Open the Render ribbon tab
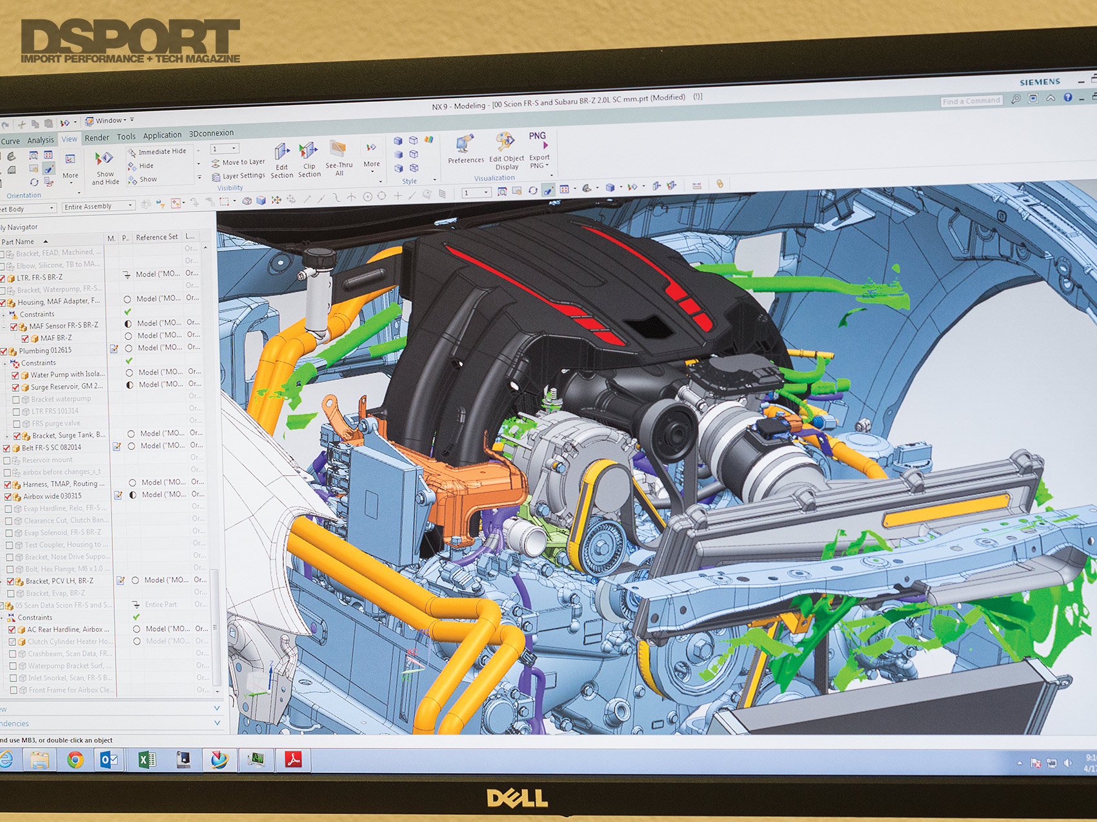1097x822 pixels. coord(97,138)
